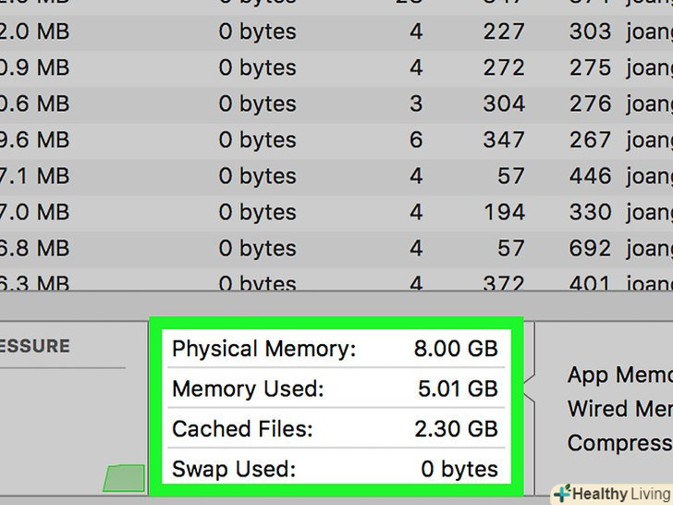Click the Memory Pressure heading

click(x=35, y=346)
